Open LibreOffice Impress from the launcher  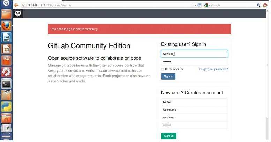tap(6, 49)
